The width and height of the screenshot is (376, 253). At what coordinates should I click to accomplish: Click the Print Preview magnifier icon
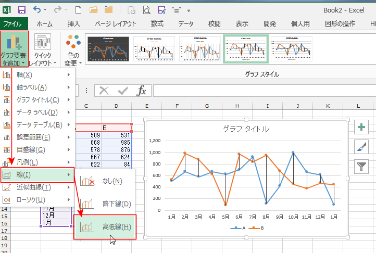point(147,9)
